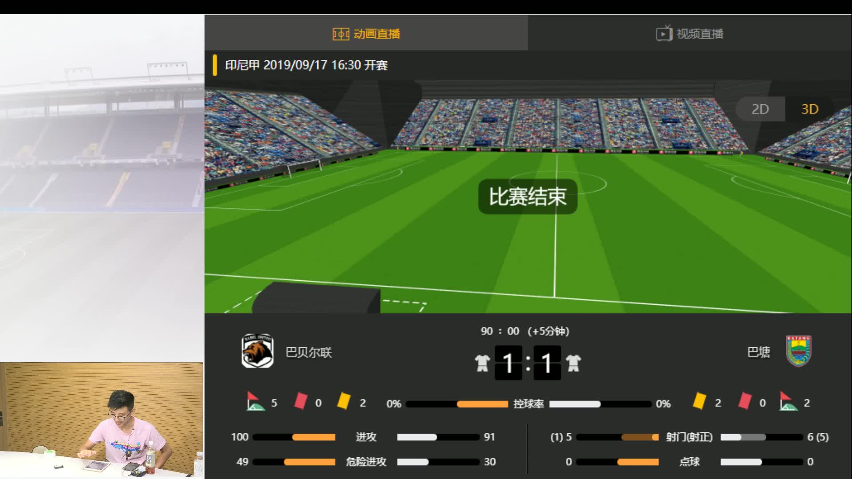852x479 pixels.
Task: Open the 视频直播 video live tab
Action: pos(690,34)
